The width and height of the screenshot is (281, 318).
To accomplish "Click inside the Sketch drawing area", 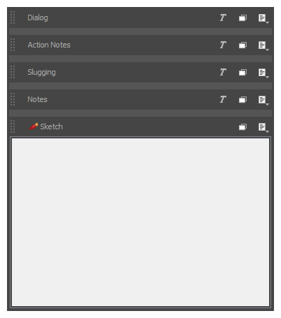I will click(140, 222).
